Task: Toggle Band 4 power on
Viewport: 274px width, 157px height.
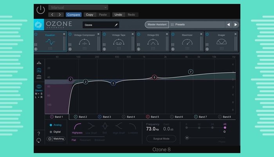Action: coord(124,117)
